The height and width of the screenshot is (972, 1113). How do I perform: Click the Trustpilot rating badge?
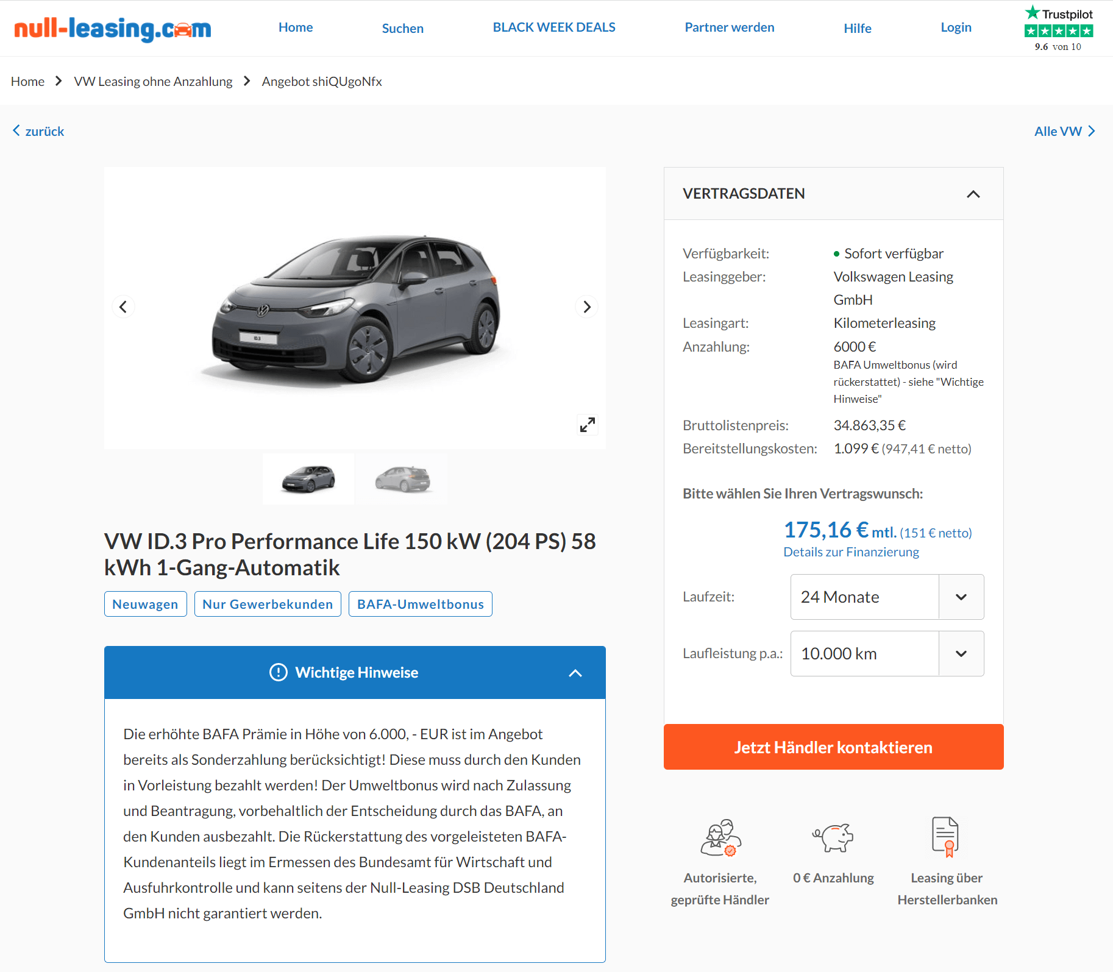coord(1059,29)
